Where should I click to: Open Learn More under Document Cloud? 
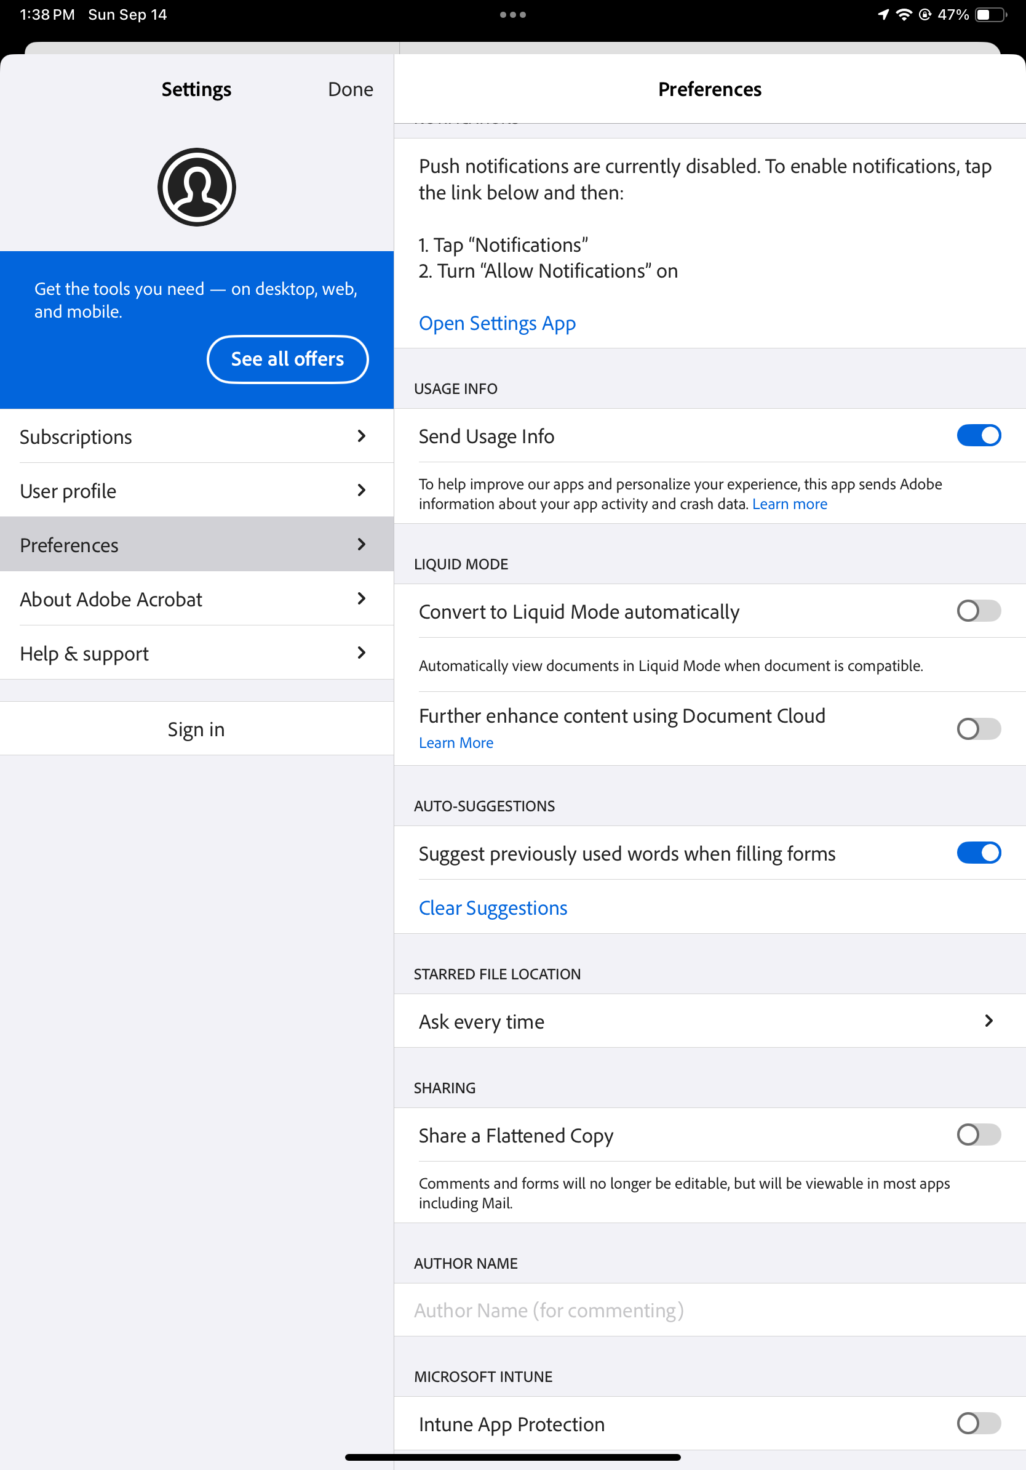[x=455, y=742]
